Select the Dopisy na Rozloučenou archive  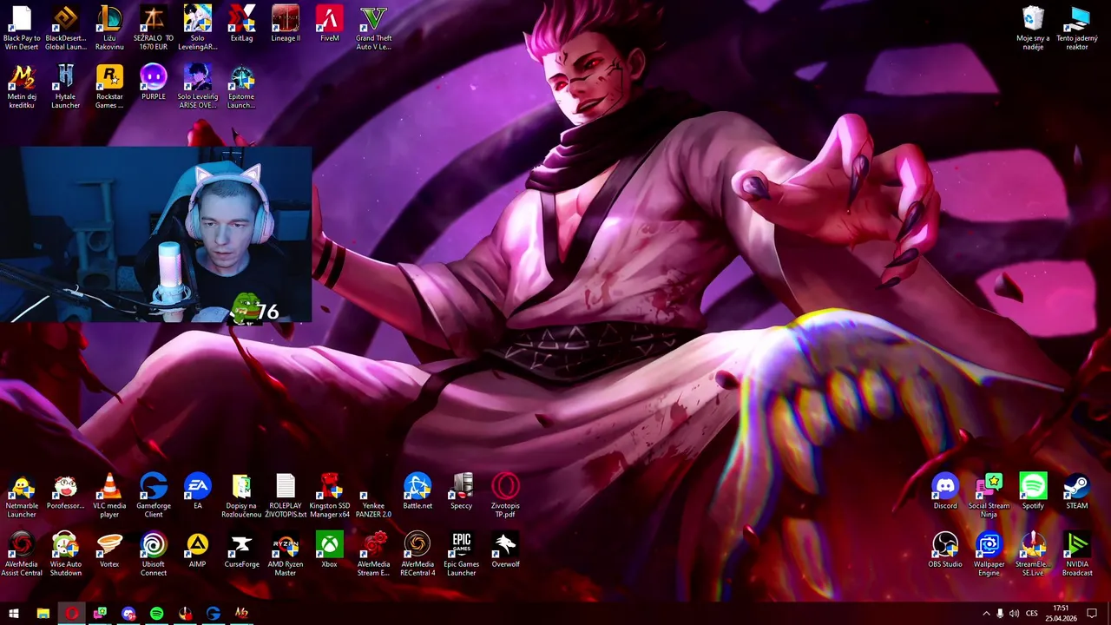[241, 496]
